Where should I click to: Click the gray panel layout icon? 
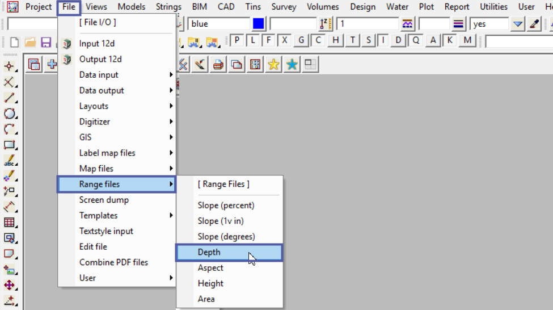coord(310,64)
